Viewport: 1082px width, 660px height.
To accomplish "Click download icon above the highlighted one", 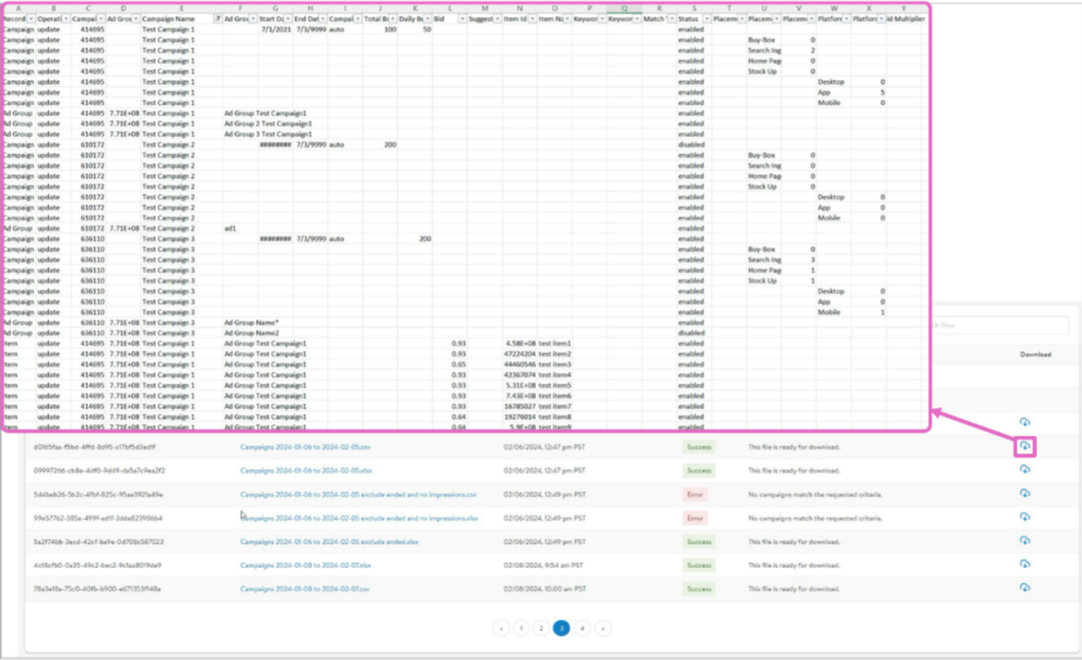I will (1025, 422).
